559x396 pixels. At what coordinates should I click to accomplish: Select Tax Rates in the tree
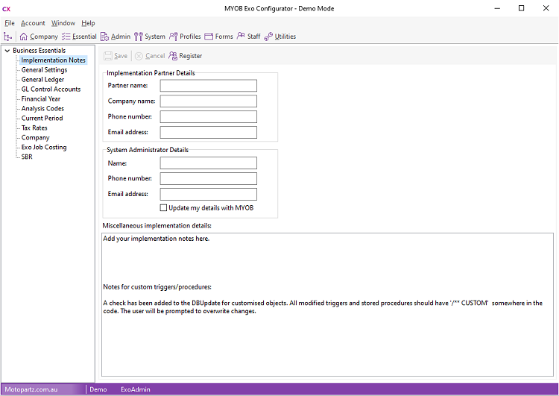(34, 128)
